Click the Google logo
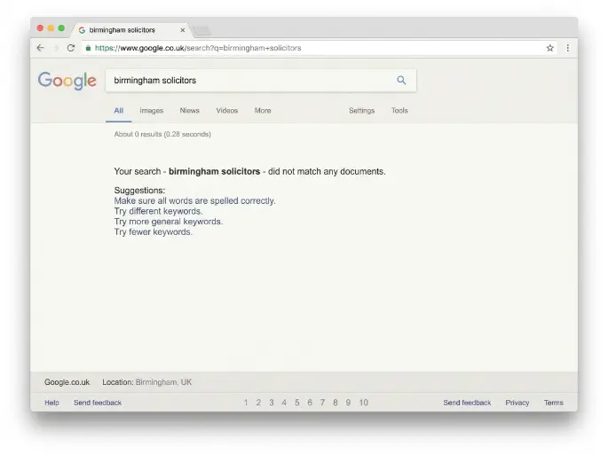 (x=67, y=81)
